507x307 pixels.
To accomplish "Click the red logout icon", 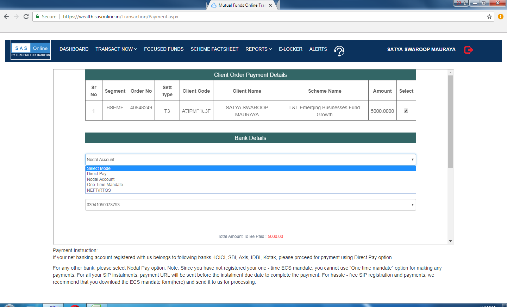I will pyautogui.click(x=468, y=50).
